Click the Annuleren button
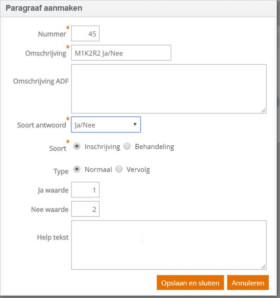Image resolution: width=280 pixels, height=298 pixels. (248, 283)
